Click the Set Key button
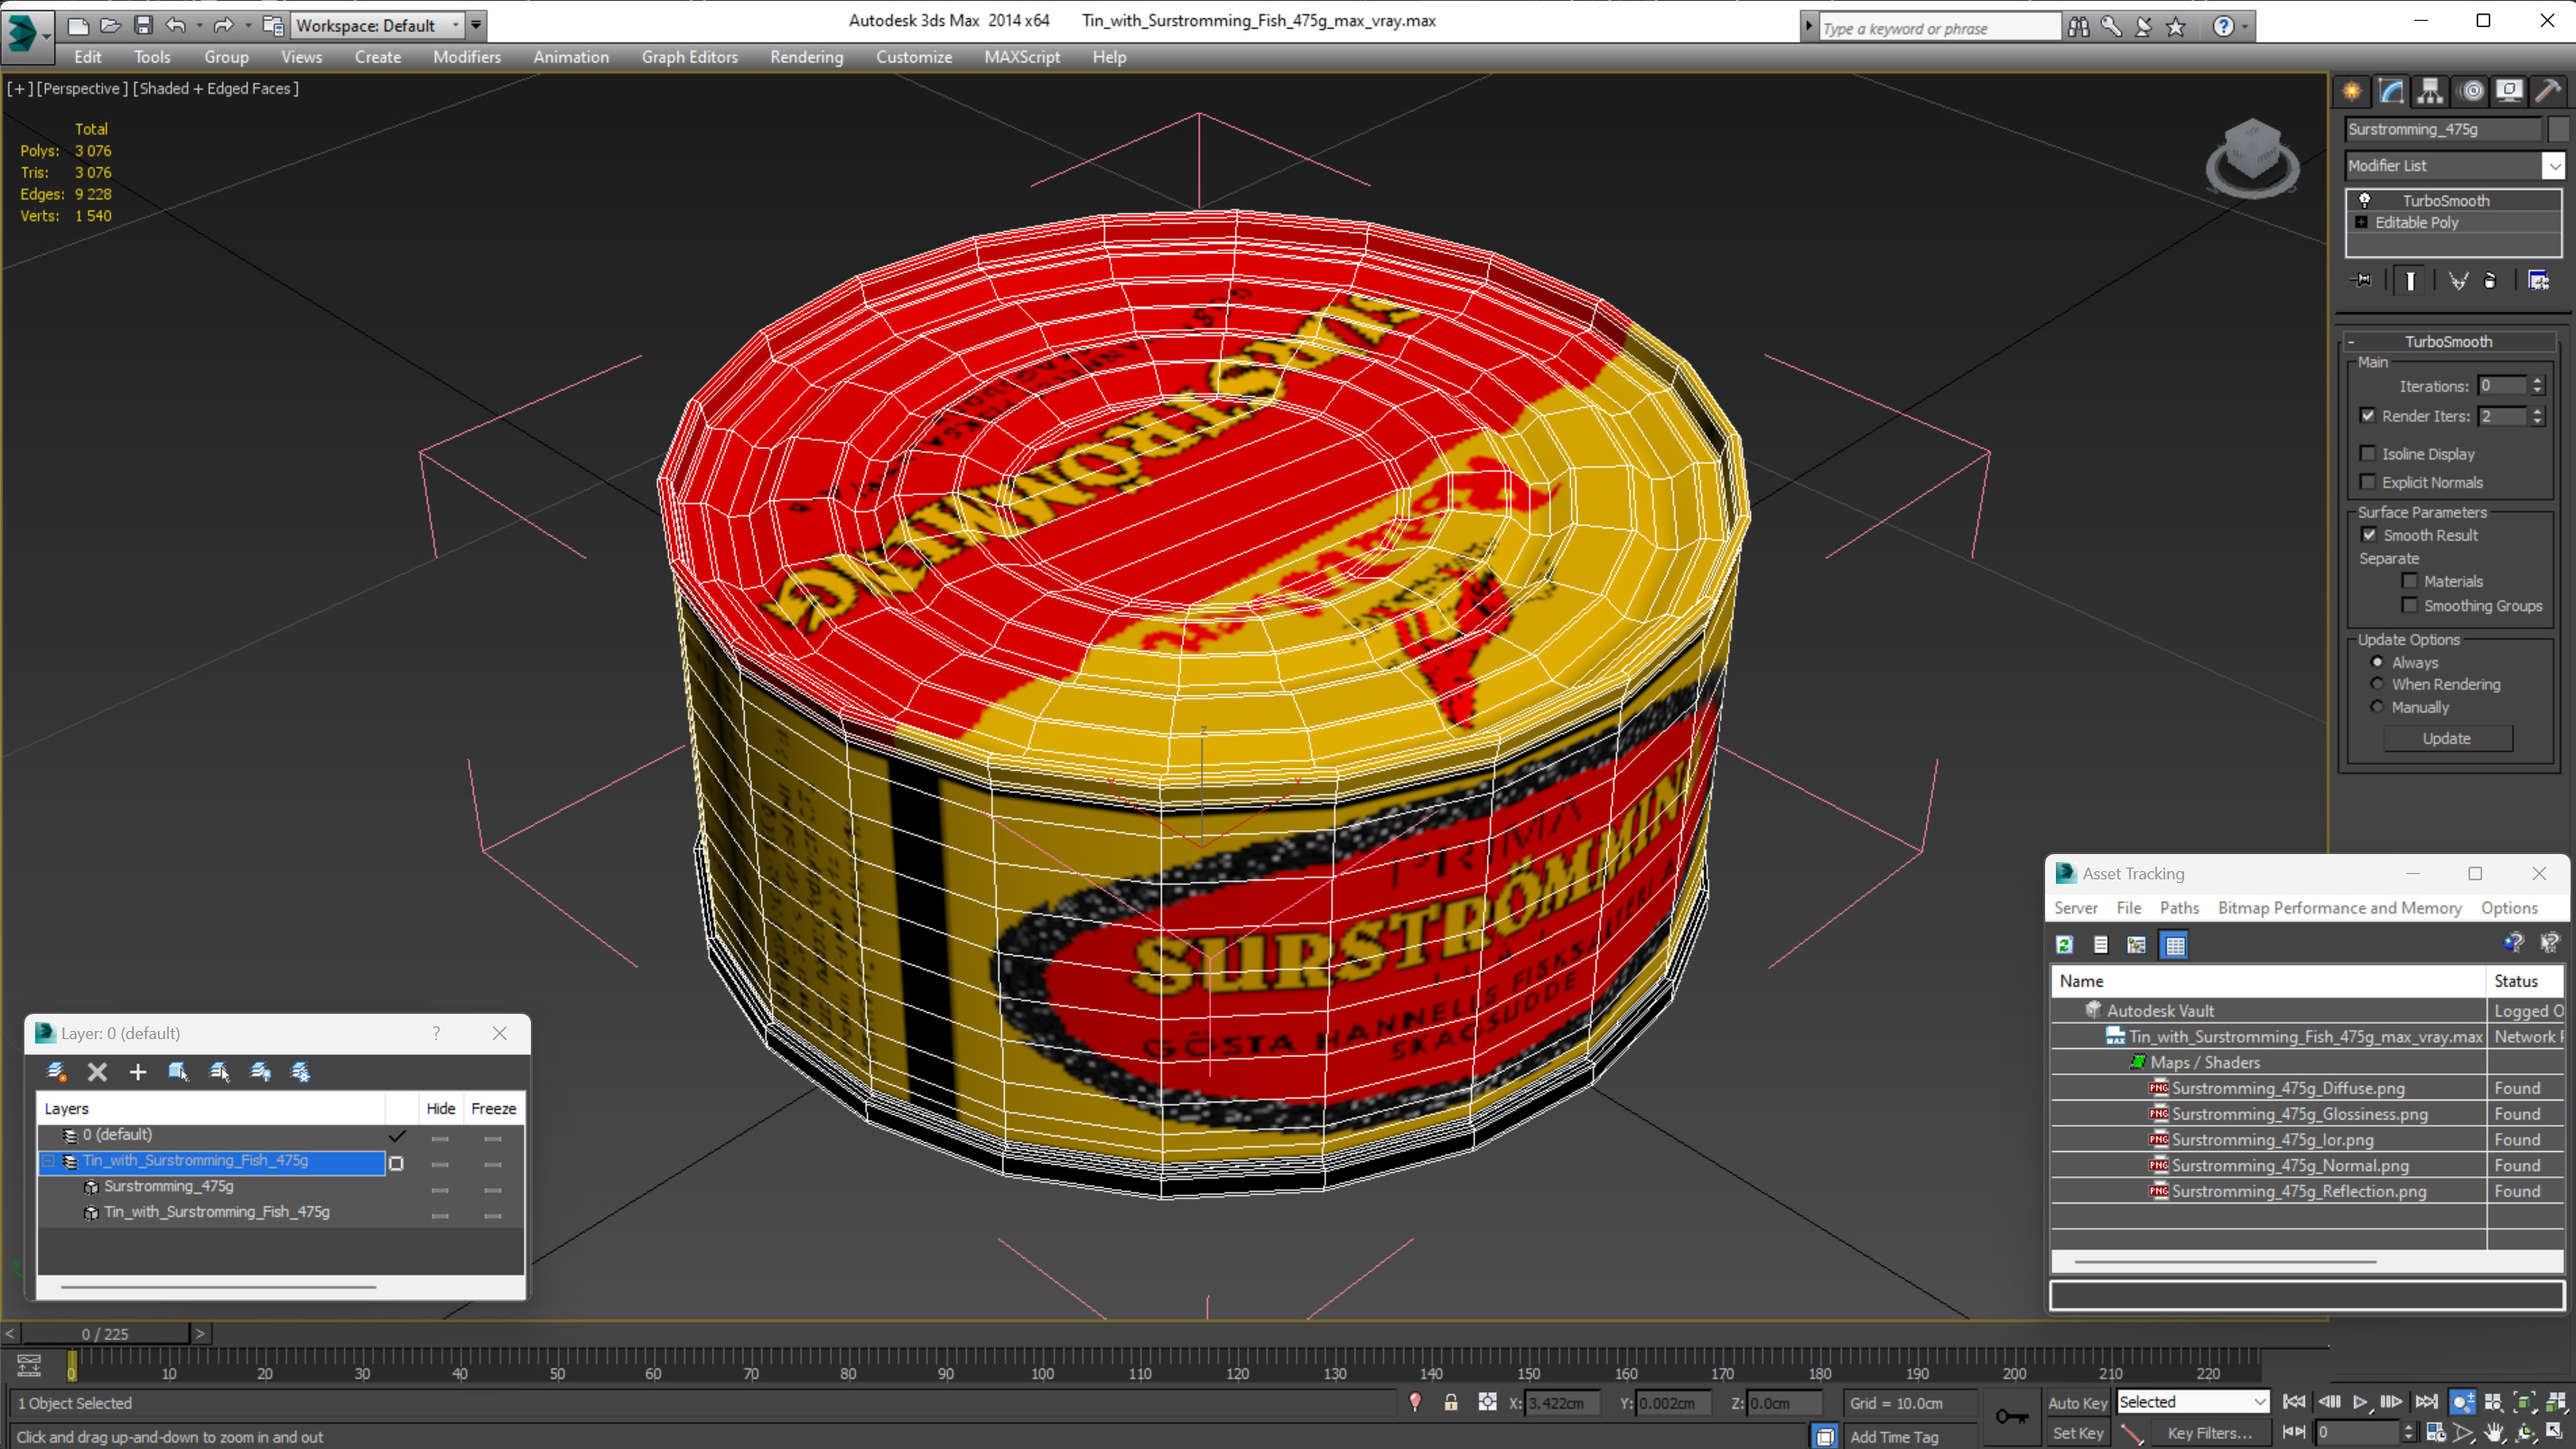The height and width of the screenshot is (1449, 2576). coord(2077,1433)
